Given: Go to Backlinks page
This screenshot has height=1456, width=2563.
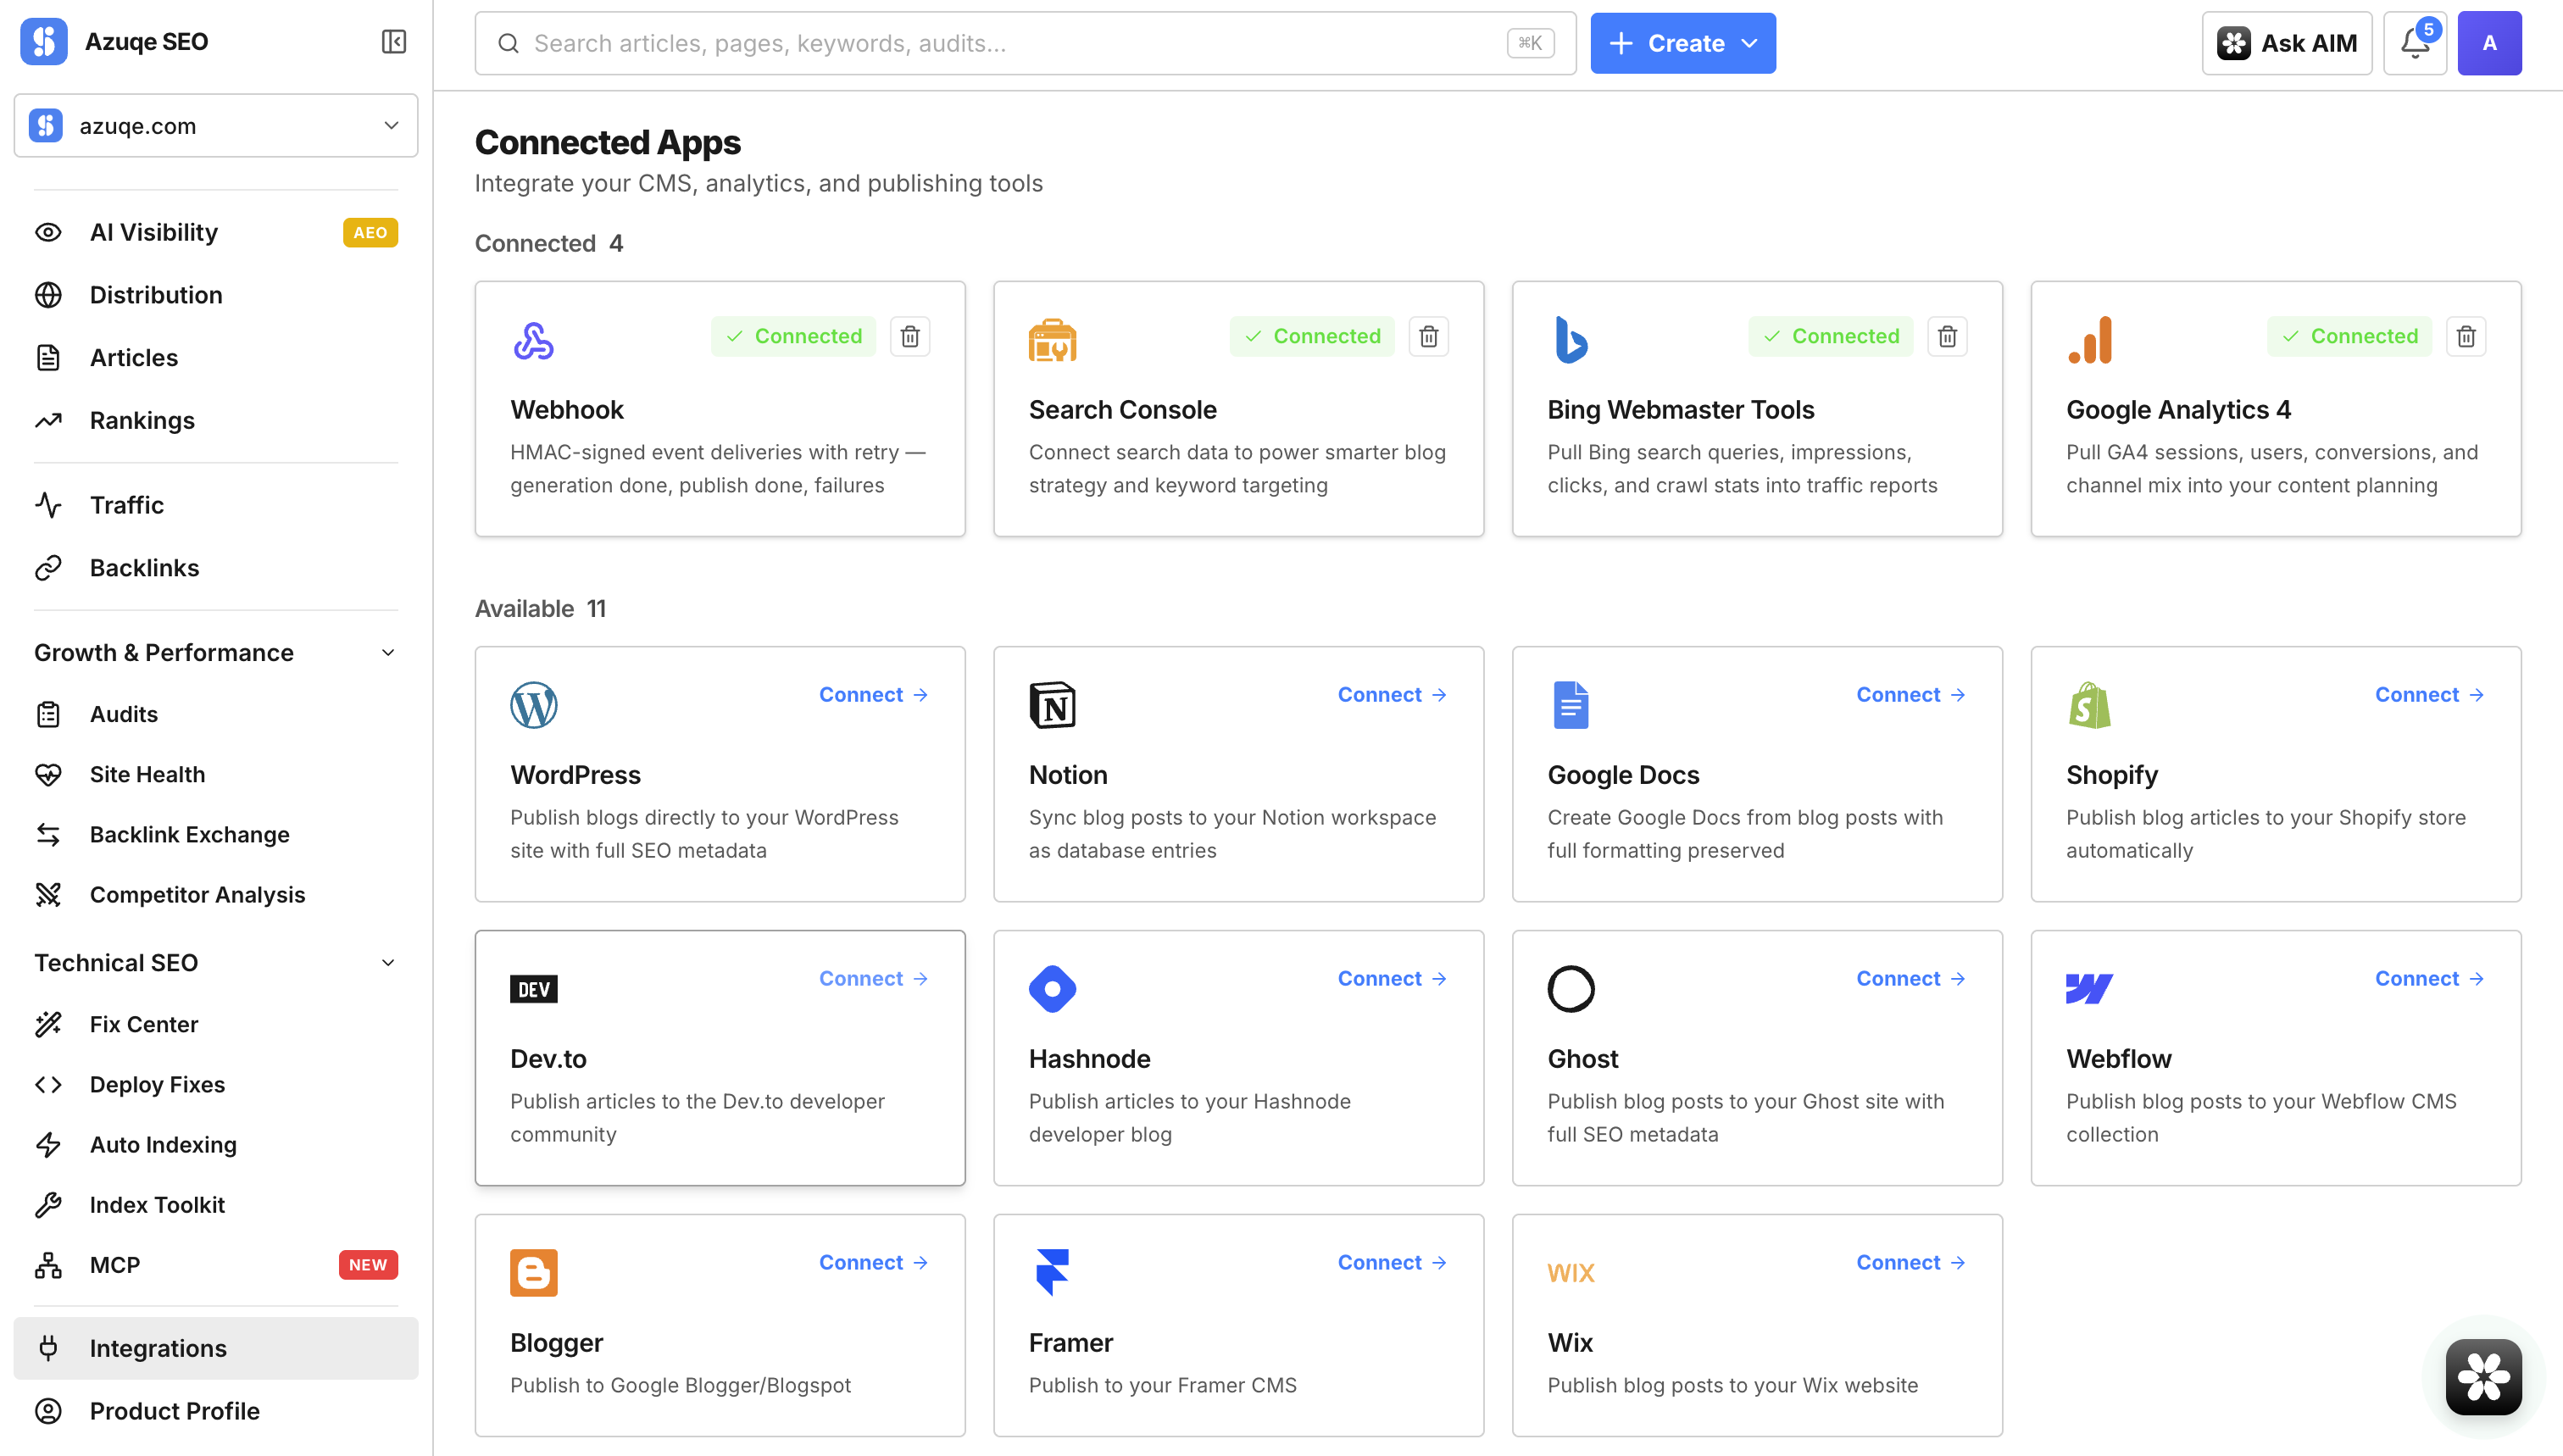Looking at the screenshot, I should [x=216, y=568].
